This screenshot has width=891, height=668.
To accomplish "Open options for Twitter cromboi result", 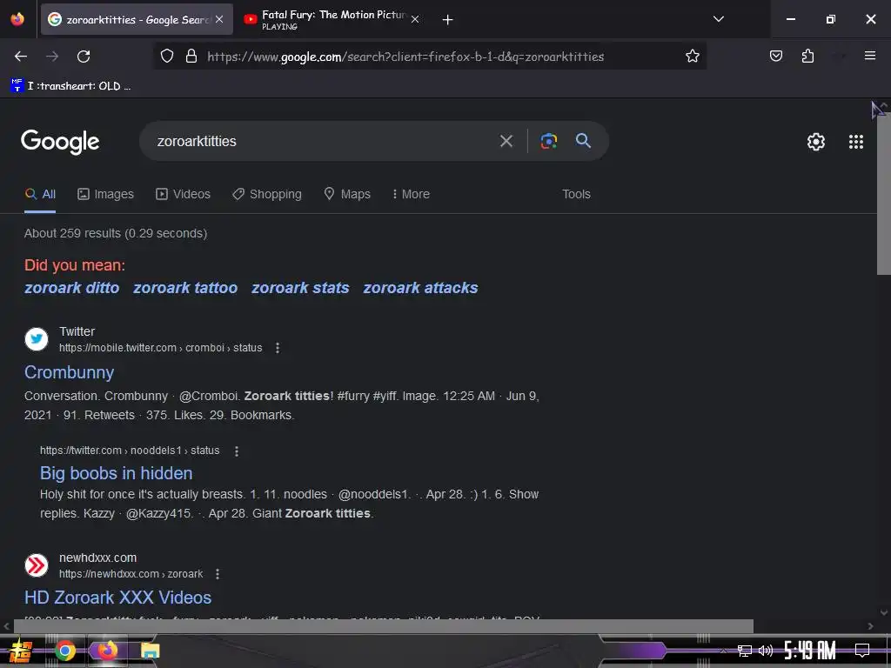I will pos(278,348).
